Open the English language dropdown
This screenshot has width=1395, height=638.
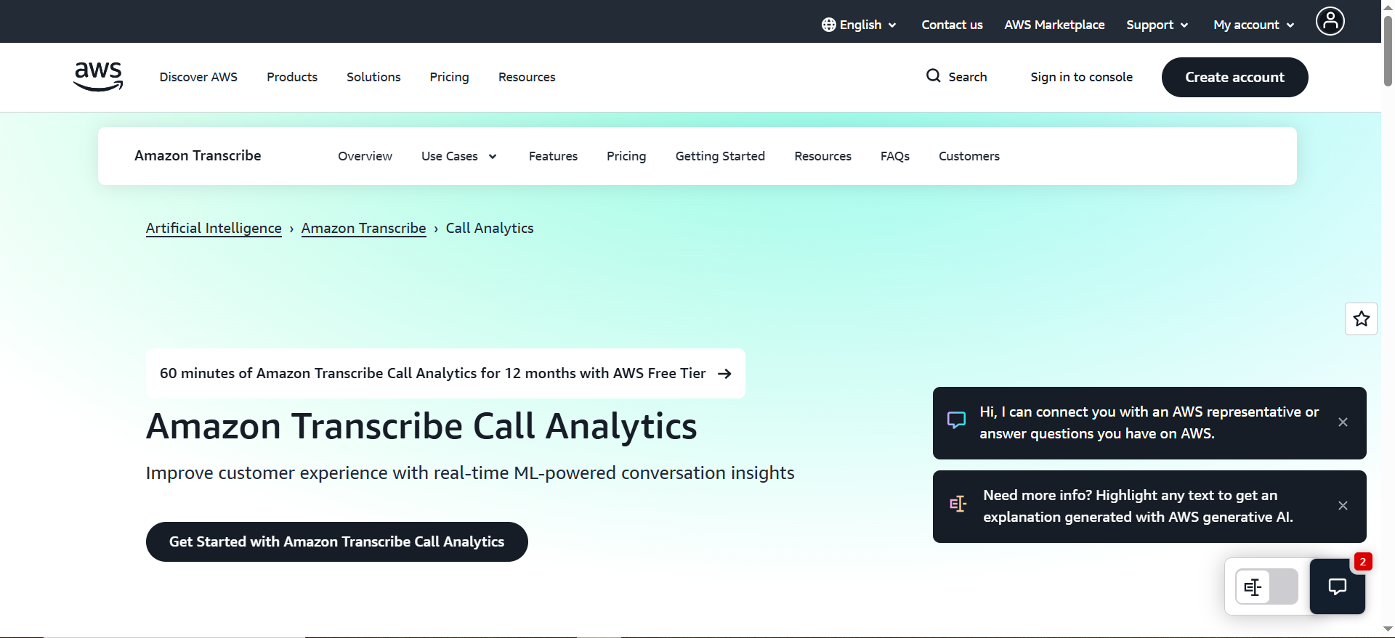860,25
